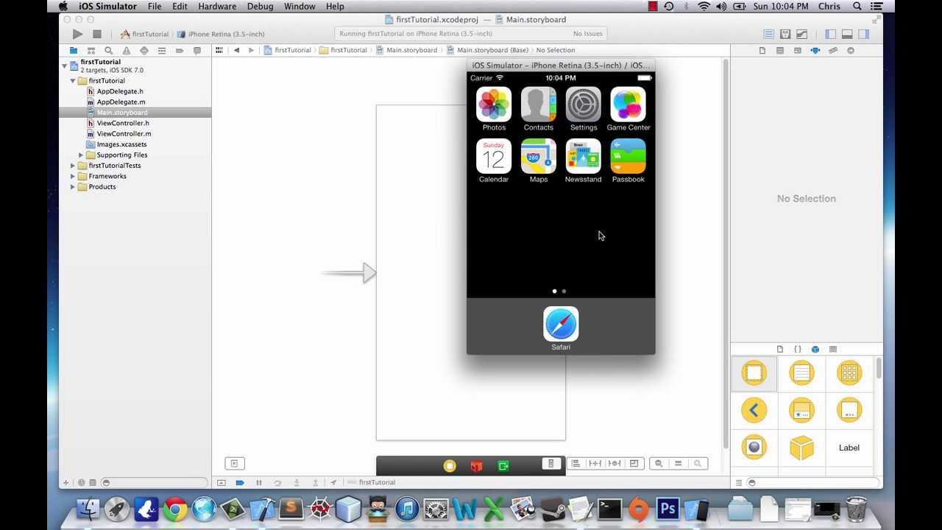Open the Debug menu

pyautogui.click(x=260, y=6)
